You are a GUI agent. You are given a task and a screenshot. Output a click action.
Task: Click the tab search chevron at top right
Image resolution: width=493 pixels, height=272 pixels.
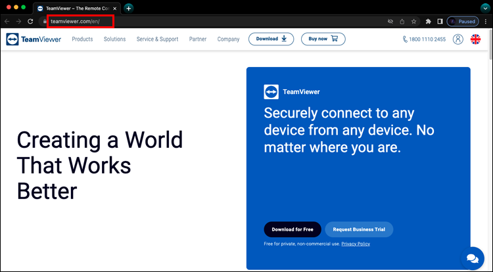[485, 9]
